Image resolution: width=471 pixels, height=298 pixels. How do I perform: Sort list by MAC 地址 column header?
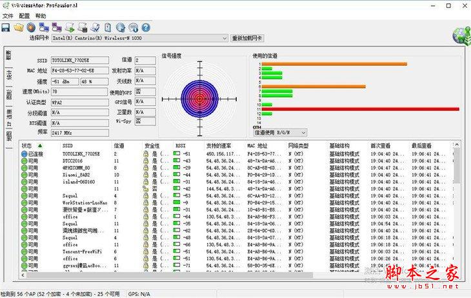pos(257,146)
